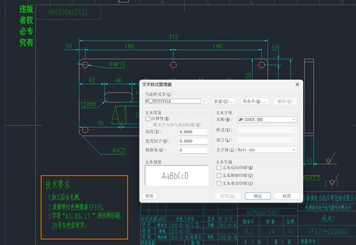The image size is (356, 245).
Task: Cancel the dialog with 取消
Action: tap(287, 196)
